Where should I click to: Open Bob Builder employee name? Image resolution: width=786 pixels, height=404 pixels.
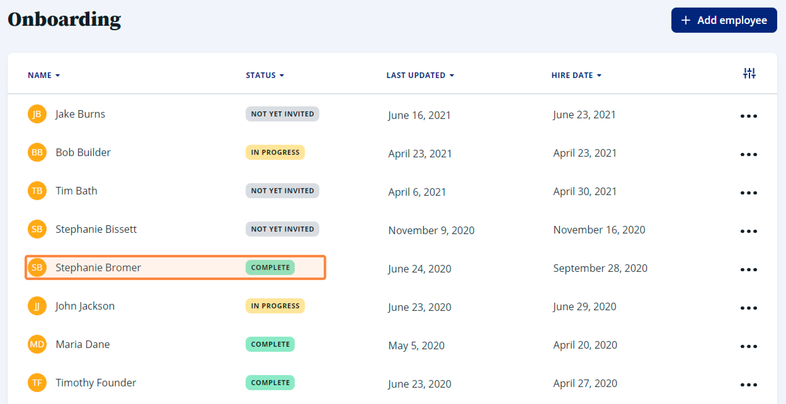coord(83,152)
